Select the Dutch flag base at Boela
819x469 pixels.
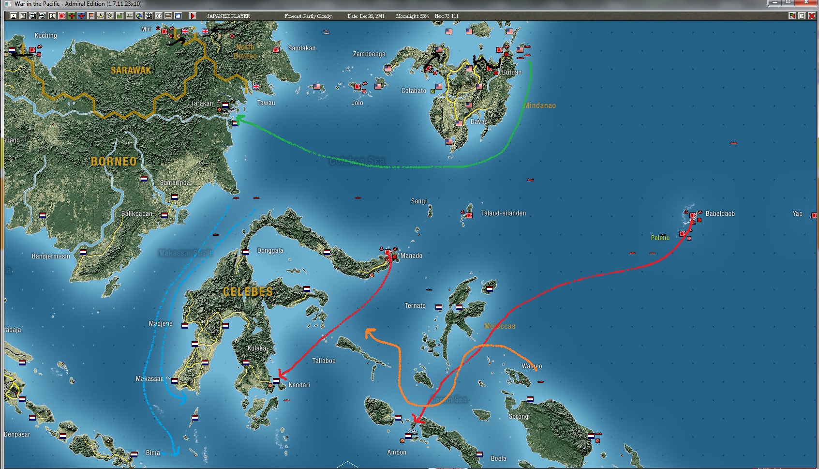pyautogui.click(x=479, y=454)
